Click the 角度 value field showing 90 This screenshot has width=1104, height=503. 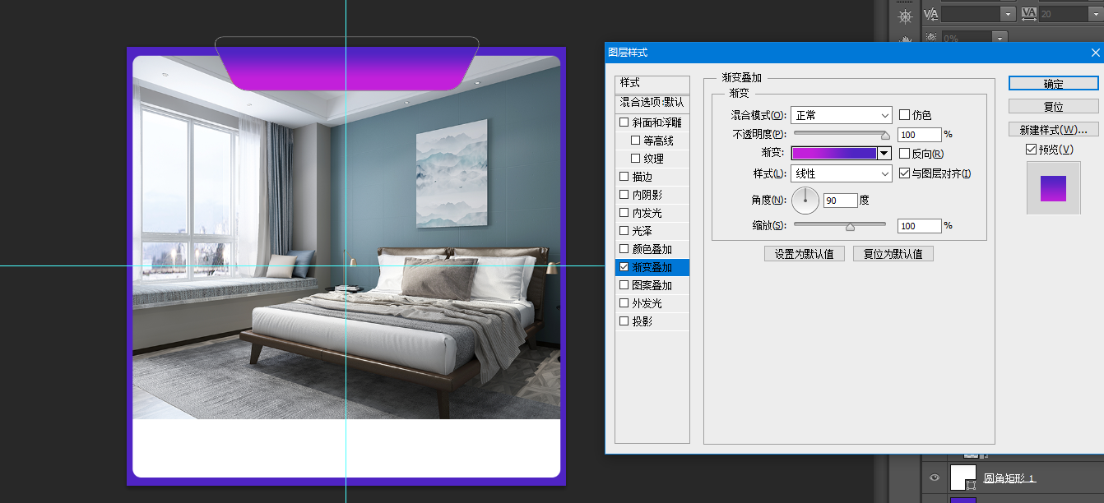click(841, 200)
